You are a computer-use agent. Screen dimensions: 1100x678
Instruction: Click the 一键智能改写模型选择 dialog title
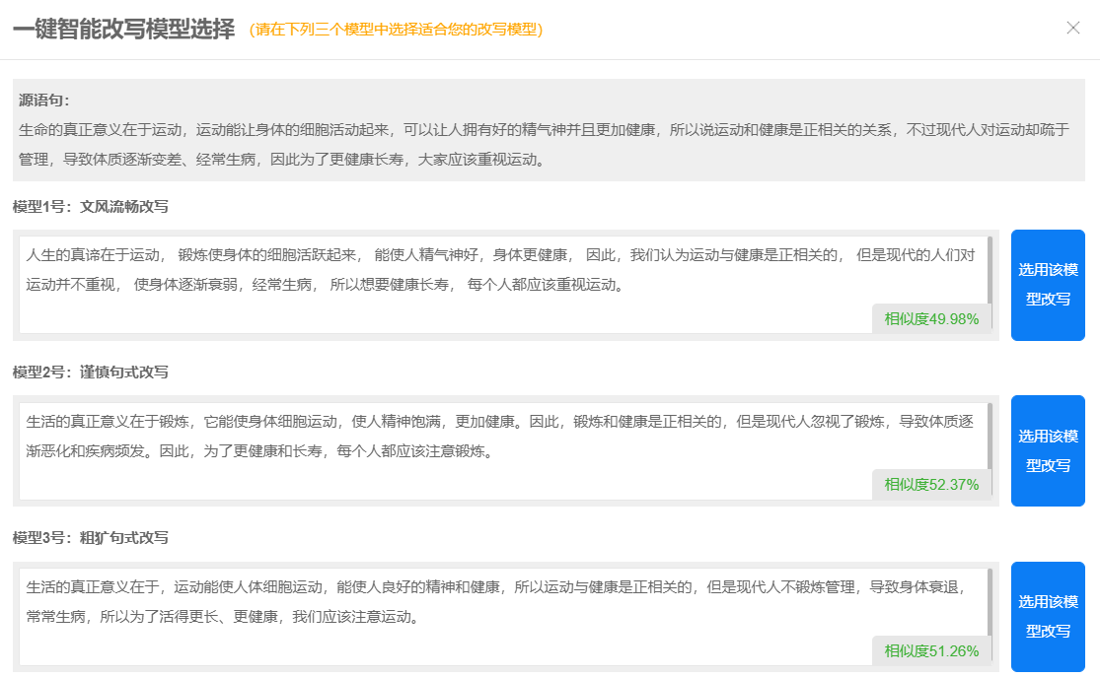pos(123,29)
